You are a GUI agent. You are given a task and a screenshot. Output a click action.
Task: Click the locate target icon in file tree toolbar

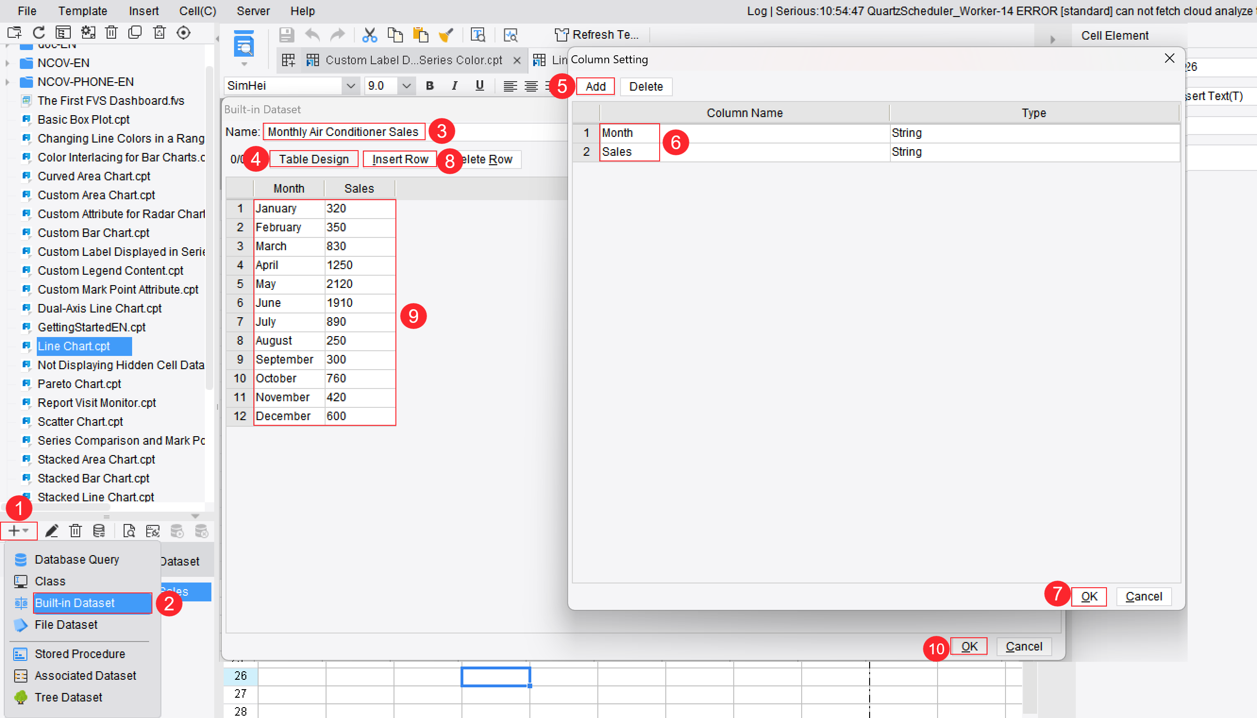coord(183,33)
